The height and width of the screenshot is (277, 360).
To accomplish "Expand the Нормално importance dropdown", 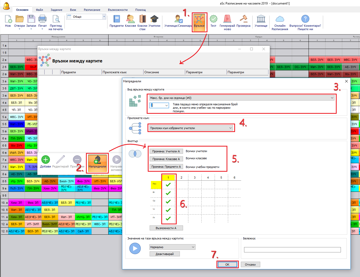I will (x=172, y=247).
